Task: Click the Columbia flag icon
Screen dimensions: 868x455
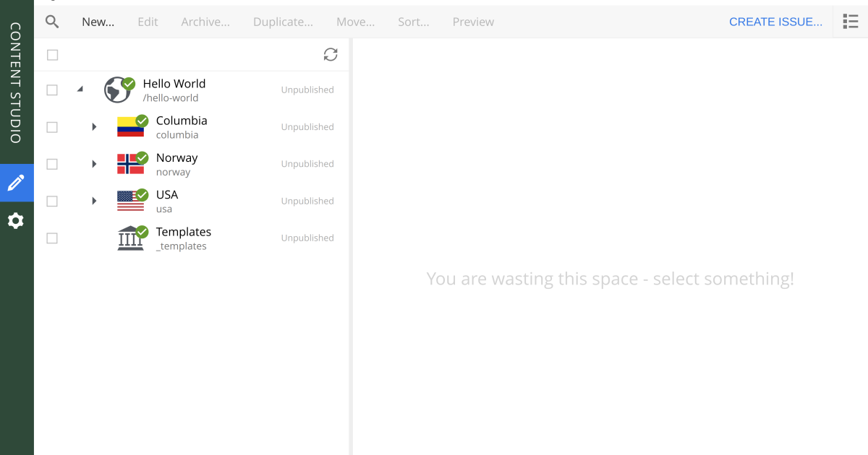Action: click(x=132, y=126)
